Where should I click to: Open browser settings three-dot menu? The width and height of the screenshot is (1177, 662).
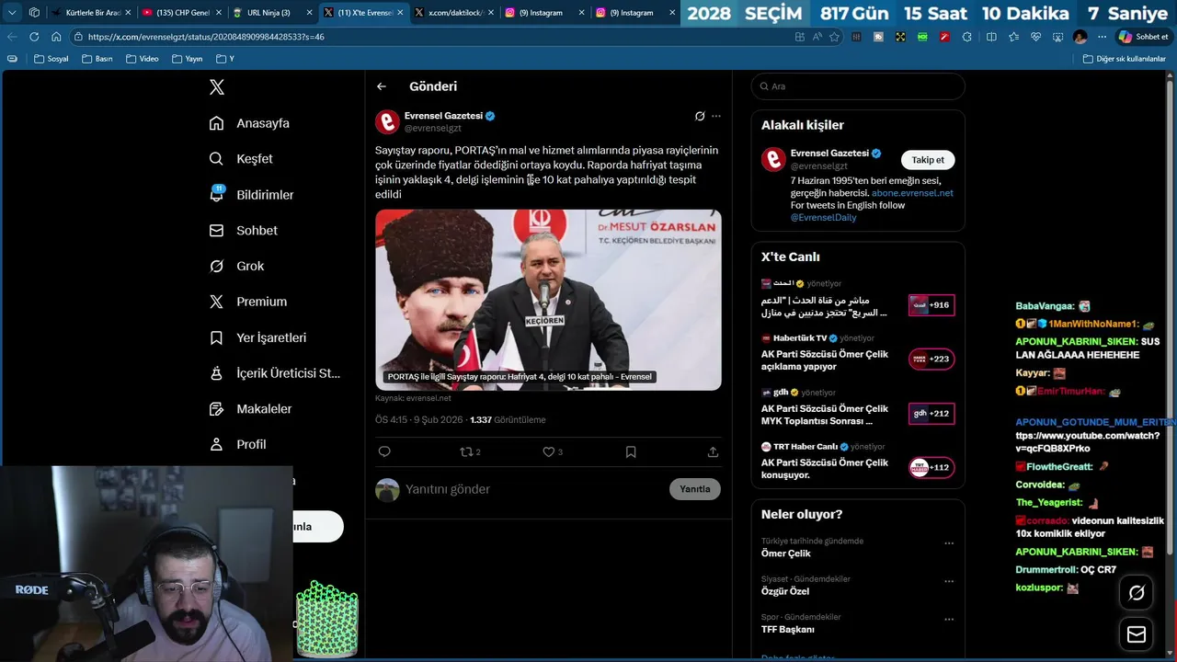pos(1103,37)
